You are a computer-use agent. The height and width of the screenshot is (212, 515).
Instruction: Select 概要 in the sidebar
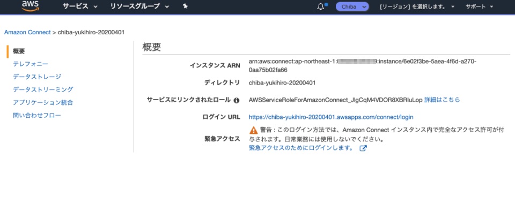tap(19, 51)
